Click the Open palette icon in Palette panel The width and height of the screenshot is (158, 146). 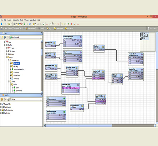tap(2, 99)
